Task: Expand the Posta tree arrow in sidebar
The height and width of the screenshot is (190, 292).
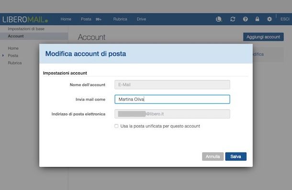Action: coord(3,56)
